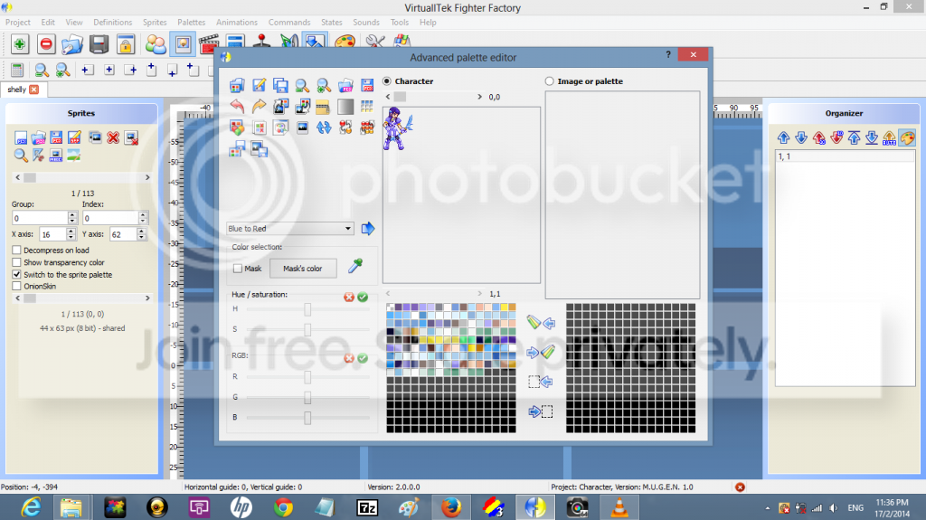The width and height of the screenshot is (926, 520).
Task: Cancel RGB changes with red X icon
Action: (x=349, y=358)
